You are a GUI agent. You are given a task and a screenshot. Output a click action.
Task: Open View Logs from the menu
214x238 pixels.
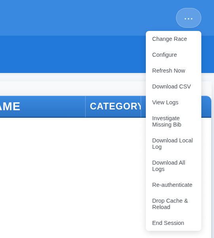(x=174, y=102)
